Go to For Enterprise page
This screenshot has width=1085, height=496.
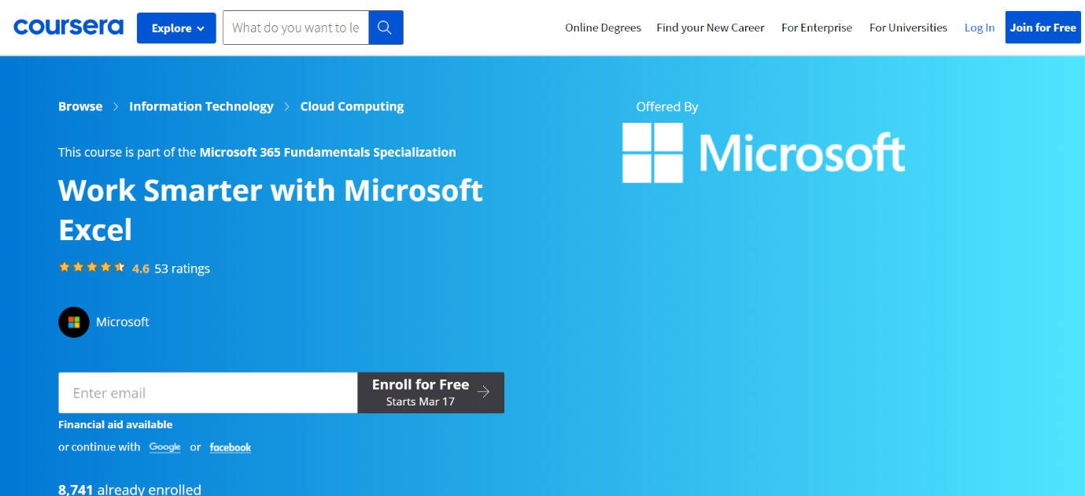[817, 28]
